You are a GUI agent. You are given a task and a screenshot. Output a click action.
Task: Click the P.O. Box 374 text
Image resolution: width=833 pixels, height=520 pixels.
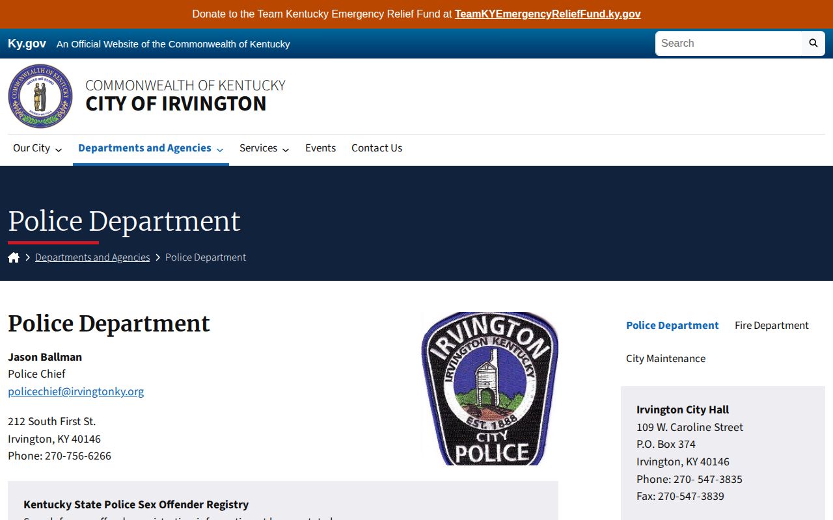point(666,444)
